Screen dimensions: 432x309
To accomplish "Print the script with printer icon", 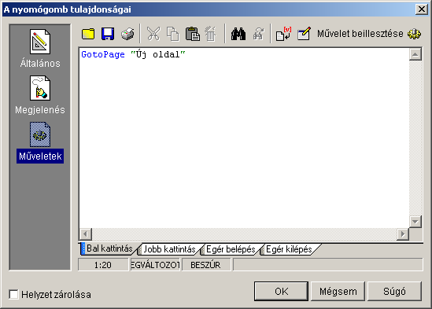I will click(127, 34).
